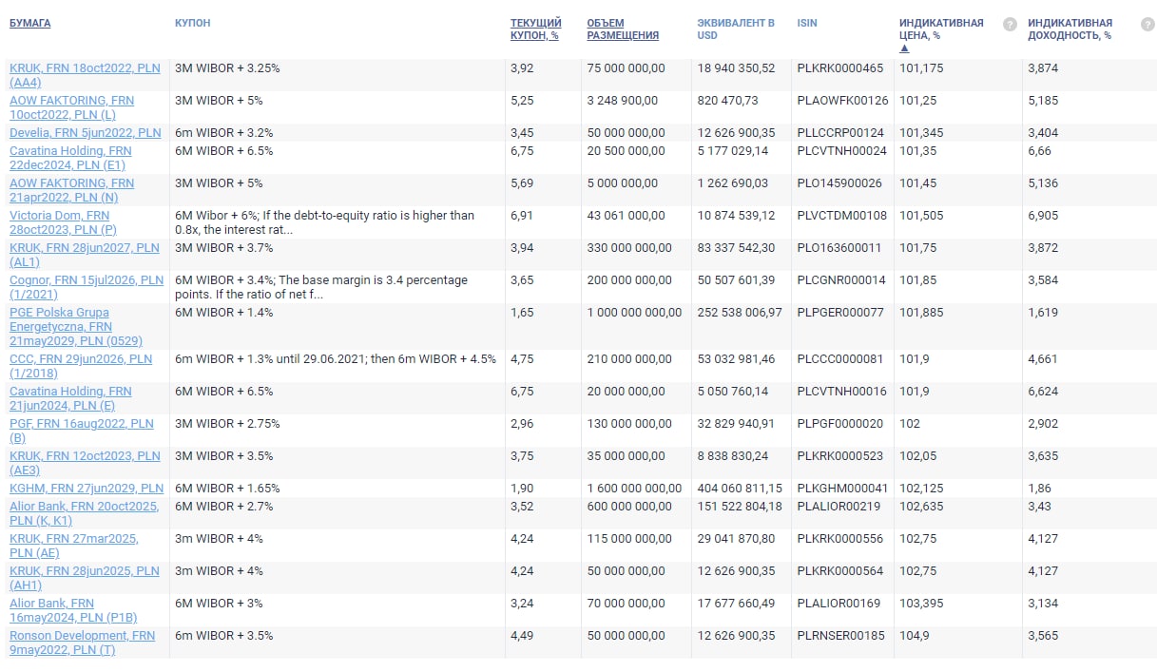Viewport: 1157px width, 672px height.
Task: Click the Купон column header
Action: click(x=193, y=23)
